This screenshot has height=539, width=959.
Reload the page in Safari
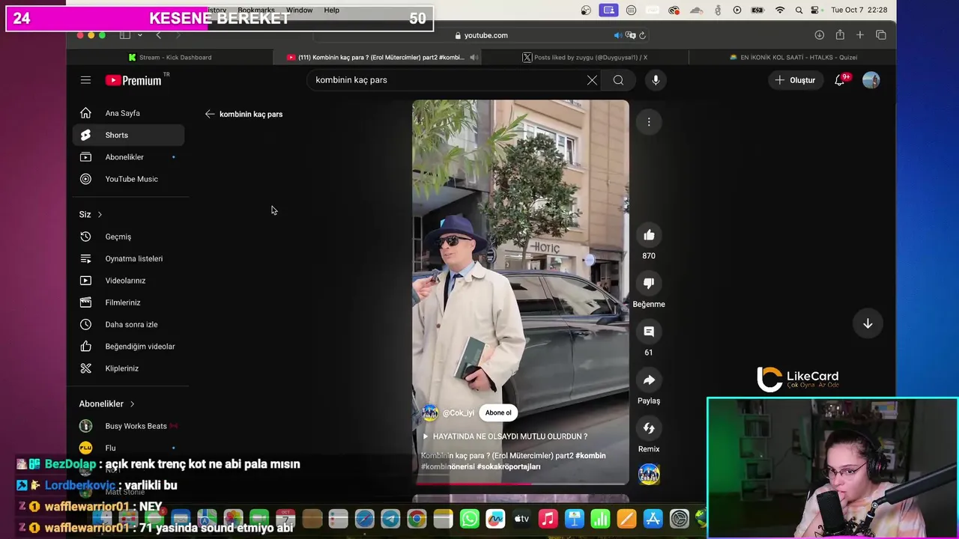[x=642, y=35]
